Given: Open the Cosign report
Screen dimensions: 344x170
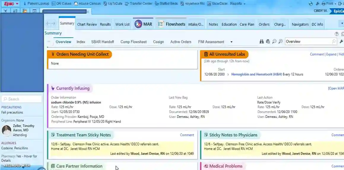Looking at the screenshot, I should coord(158,42).
